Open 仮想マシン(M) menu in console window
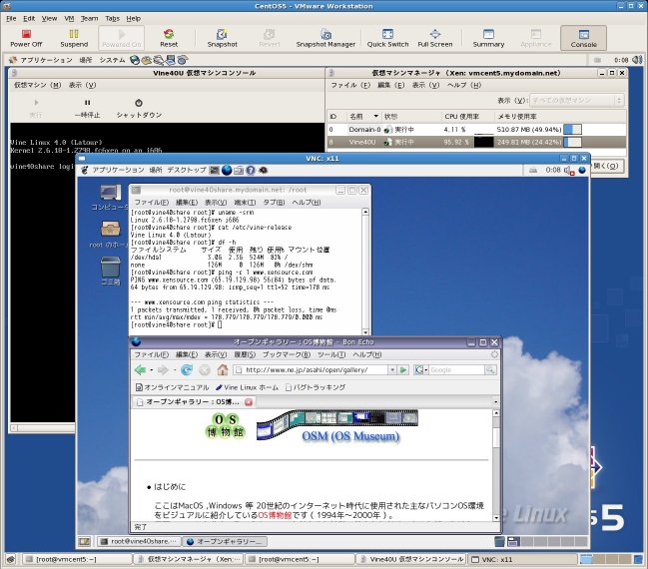Screen dimensions: 648x569 pos(37,85)
